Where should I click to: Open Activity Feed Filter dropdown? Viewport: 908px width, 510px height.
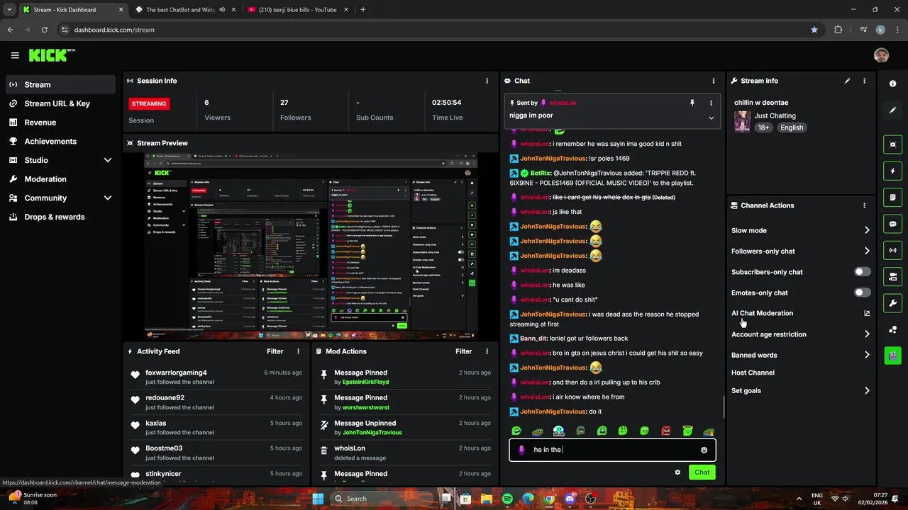coord(275,351)
